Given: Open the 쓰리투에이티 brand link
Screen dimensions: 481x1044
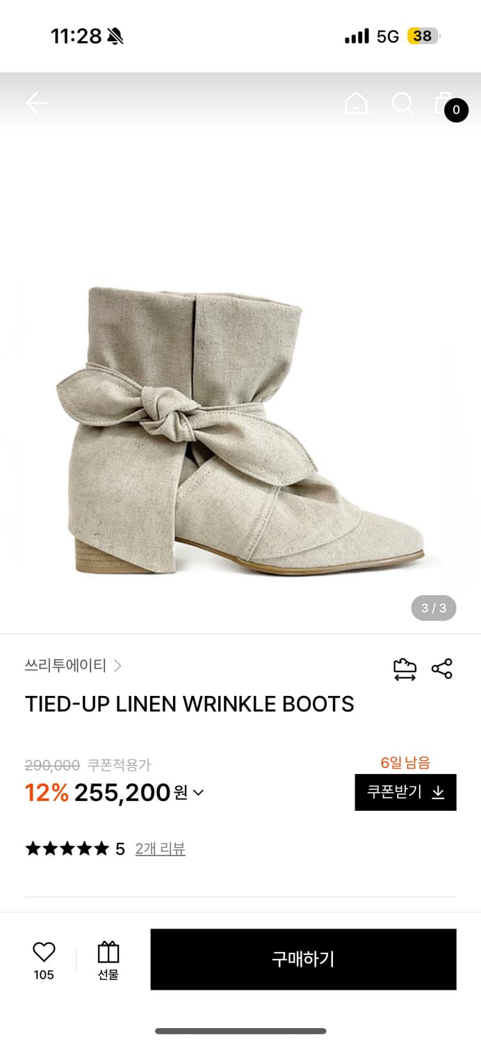Looking at the screenshot, I should click(65, 666).
